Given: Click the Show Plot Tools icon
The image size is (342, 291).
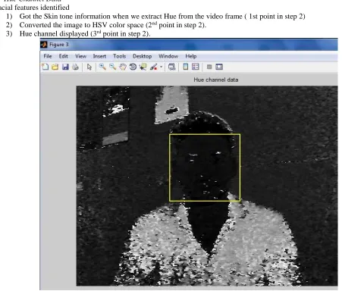Looking at the screenshot, I should [219, 67].
